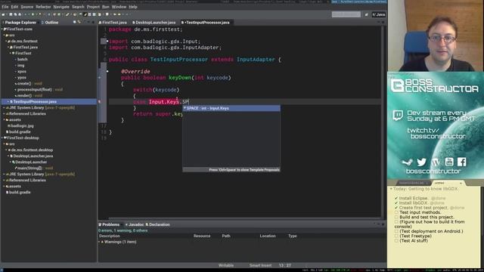Open the Source menu

point(27,7)
